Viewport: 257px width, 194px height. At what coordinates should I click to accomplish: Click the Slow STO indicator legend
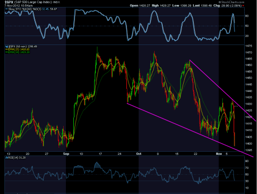pos(31,9)
